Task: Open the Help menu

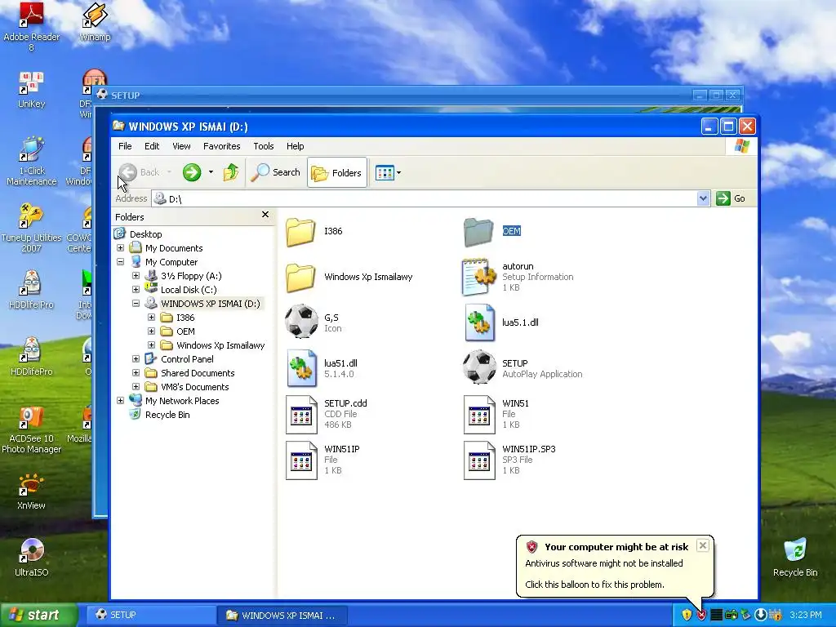Action: click(295, 146)
